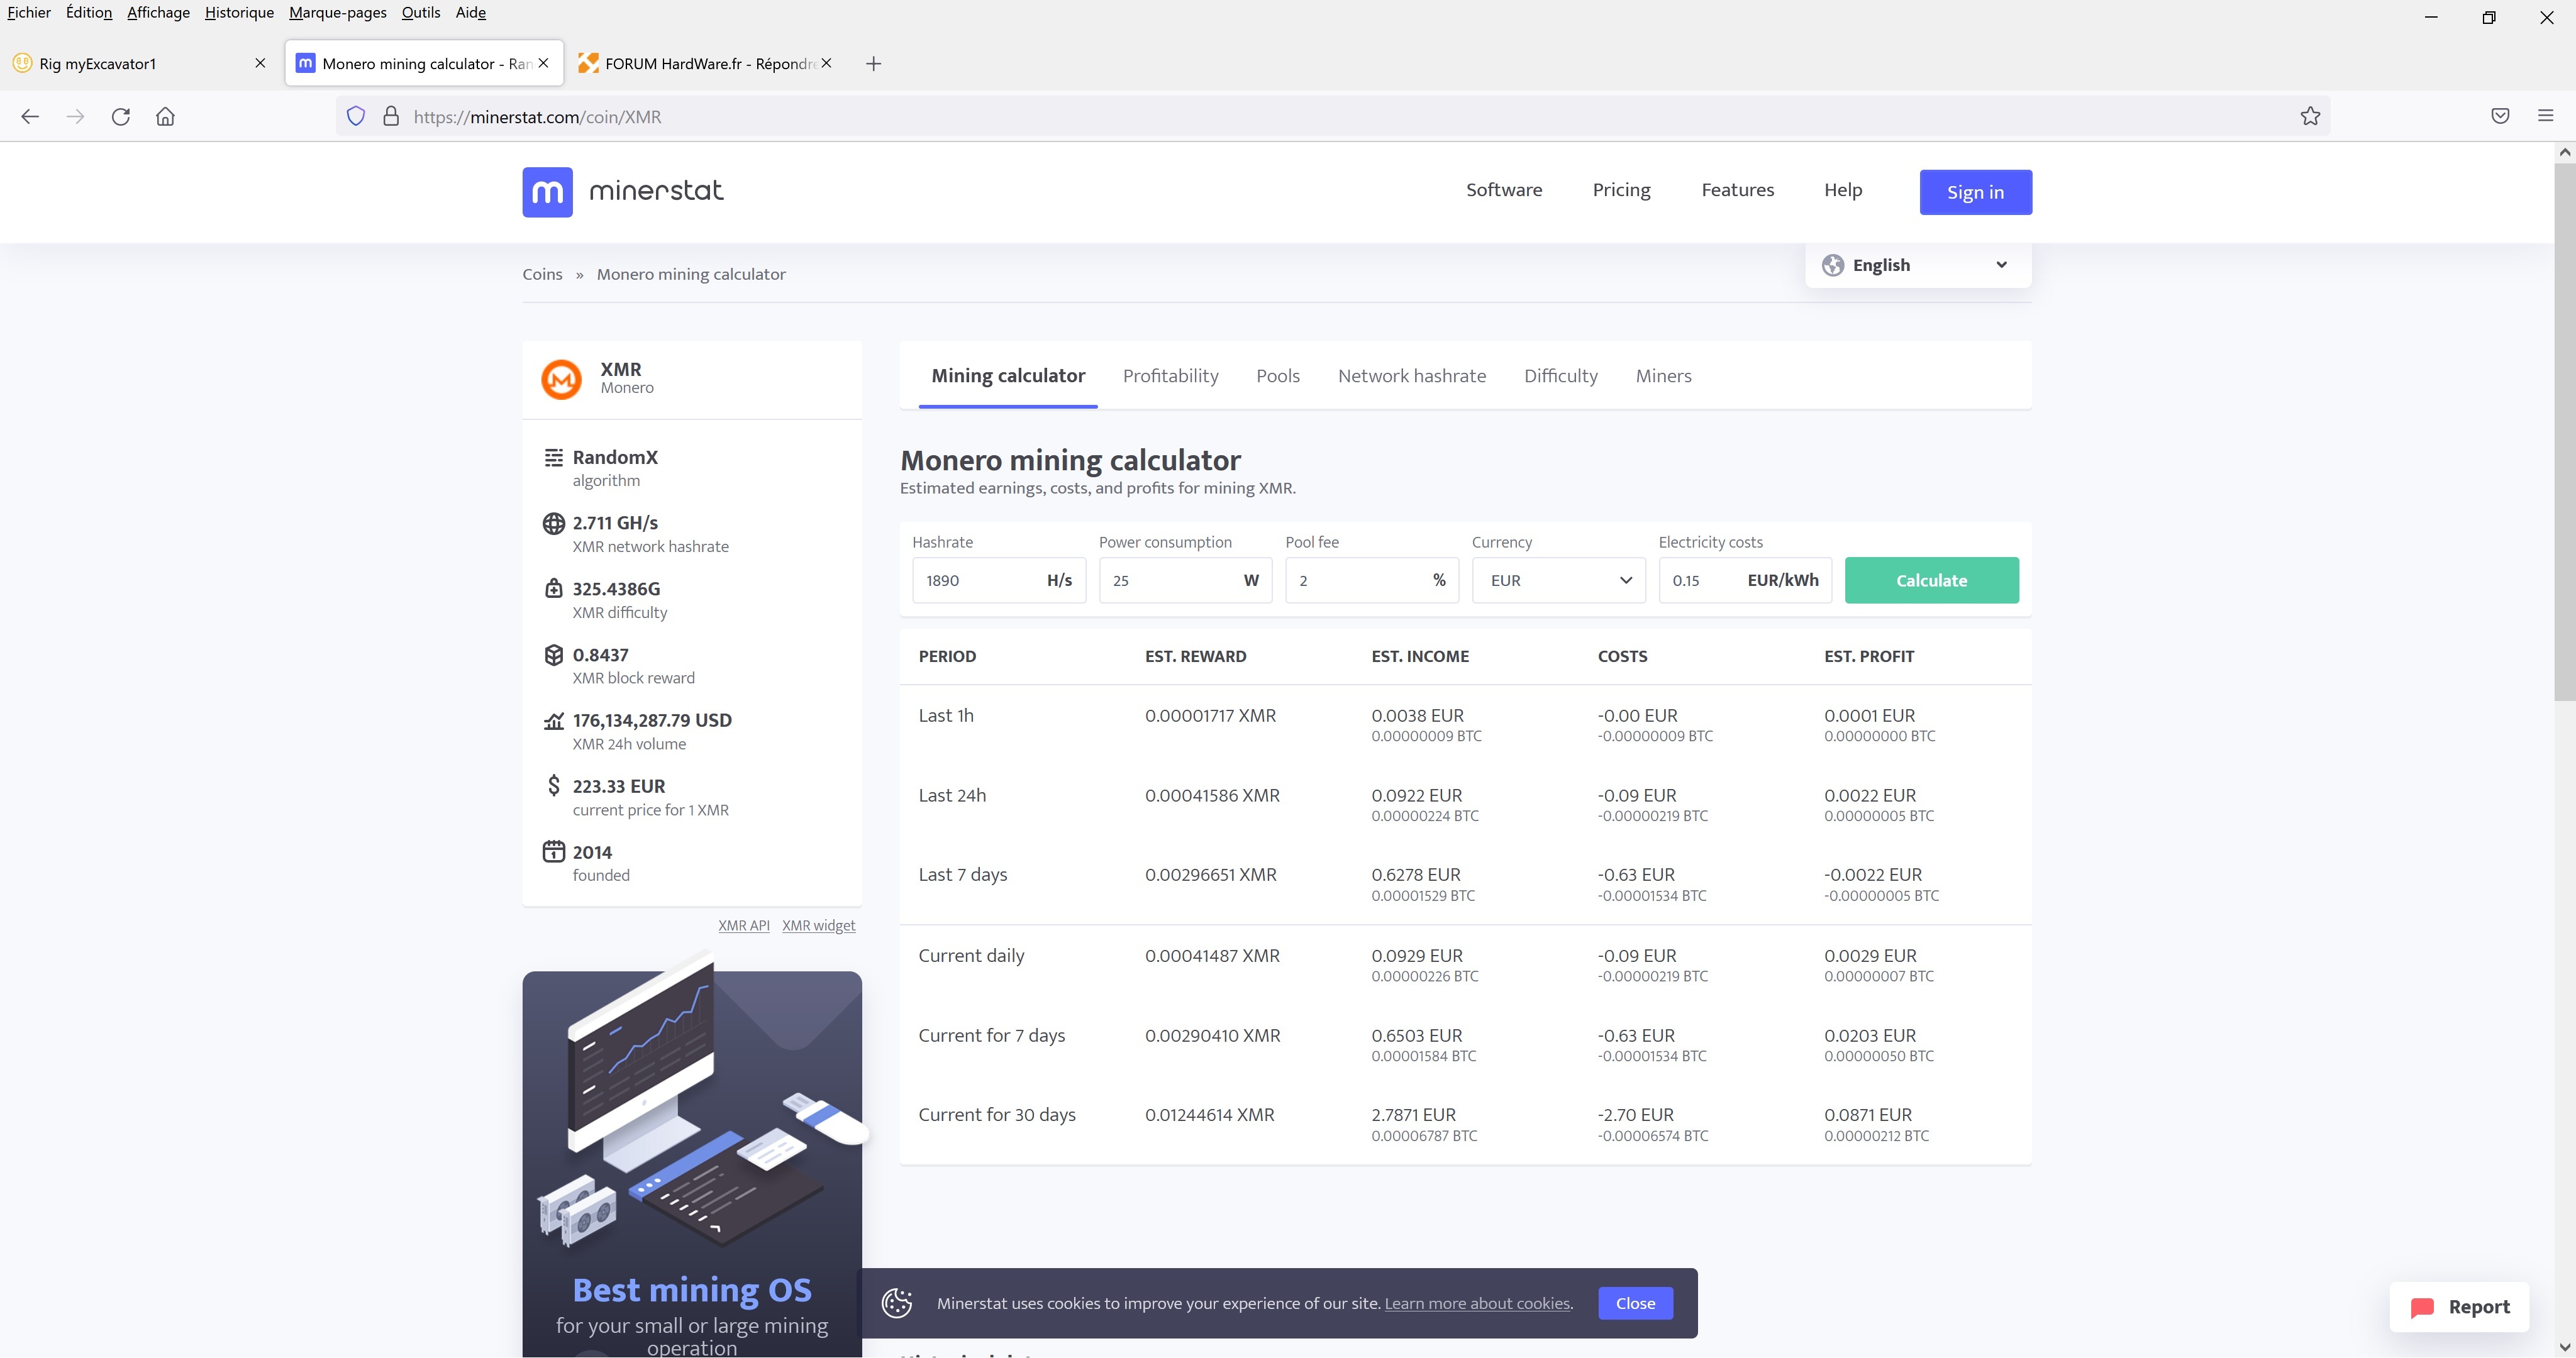Bookmark this page with star icon
The height and width of the screenshot is (1358, 2576).
click(x=2310, y=116)
